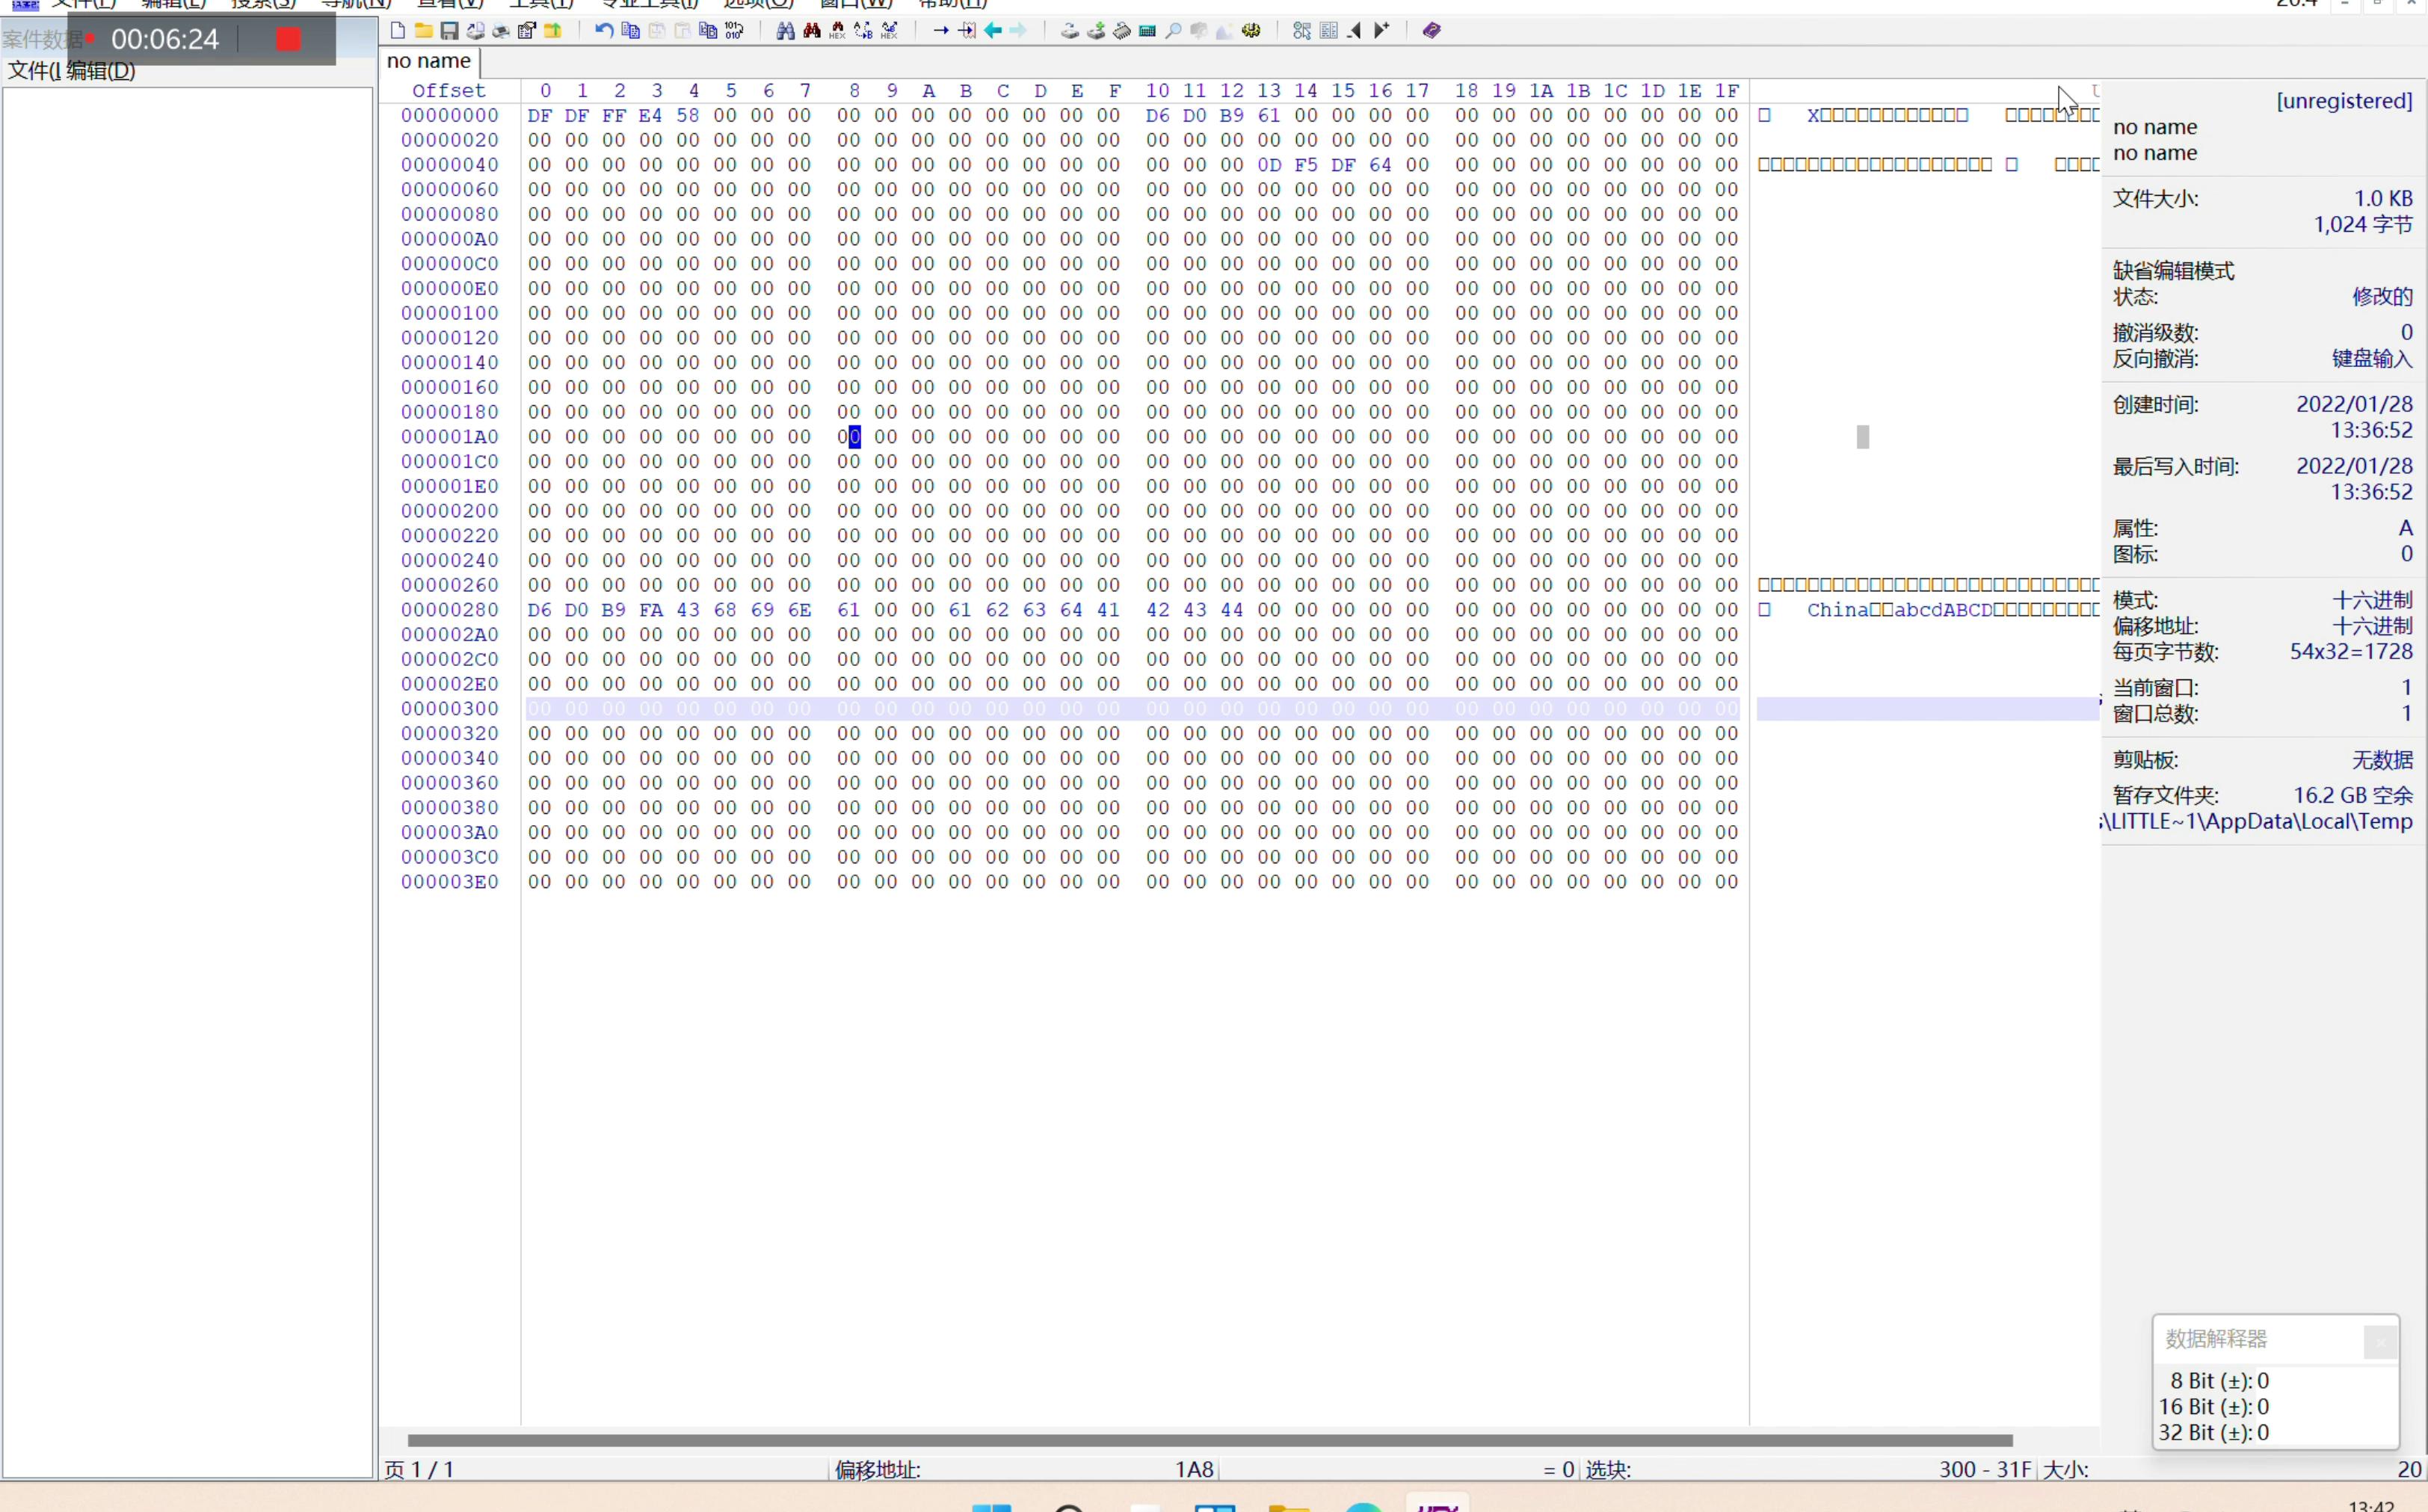
Task: Stop recording with red square button
Action: click(x=288, y=39)
